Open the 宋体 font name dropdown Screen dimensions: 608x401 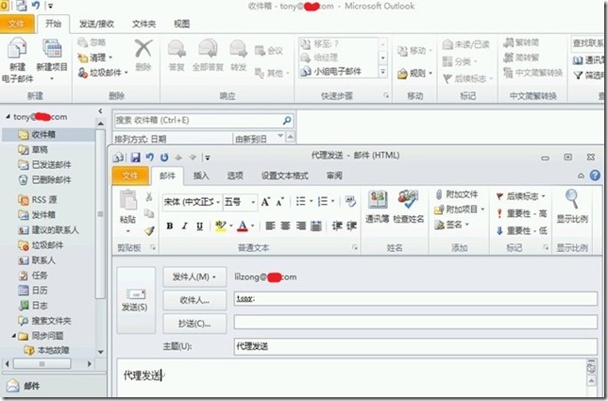192,202
